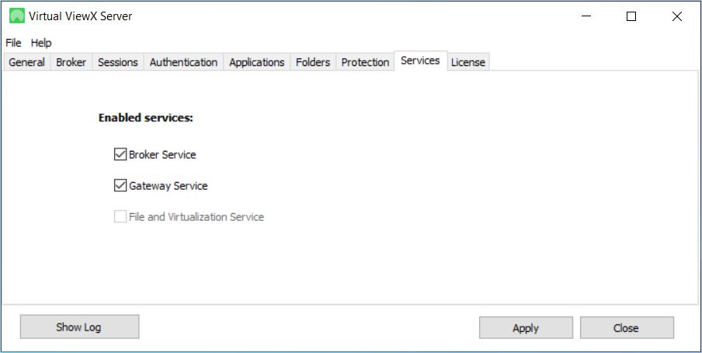Open the Help menu
The height and width of the screenshot is (353, 702).
[x=41, y=43]
